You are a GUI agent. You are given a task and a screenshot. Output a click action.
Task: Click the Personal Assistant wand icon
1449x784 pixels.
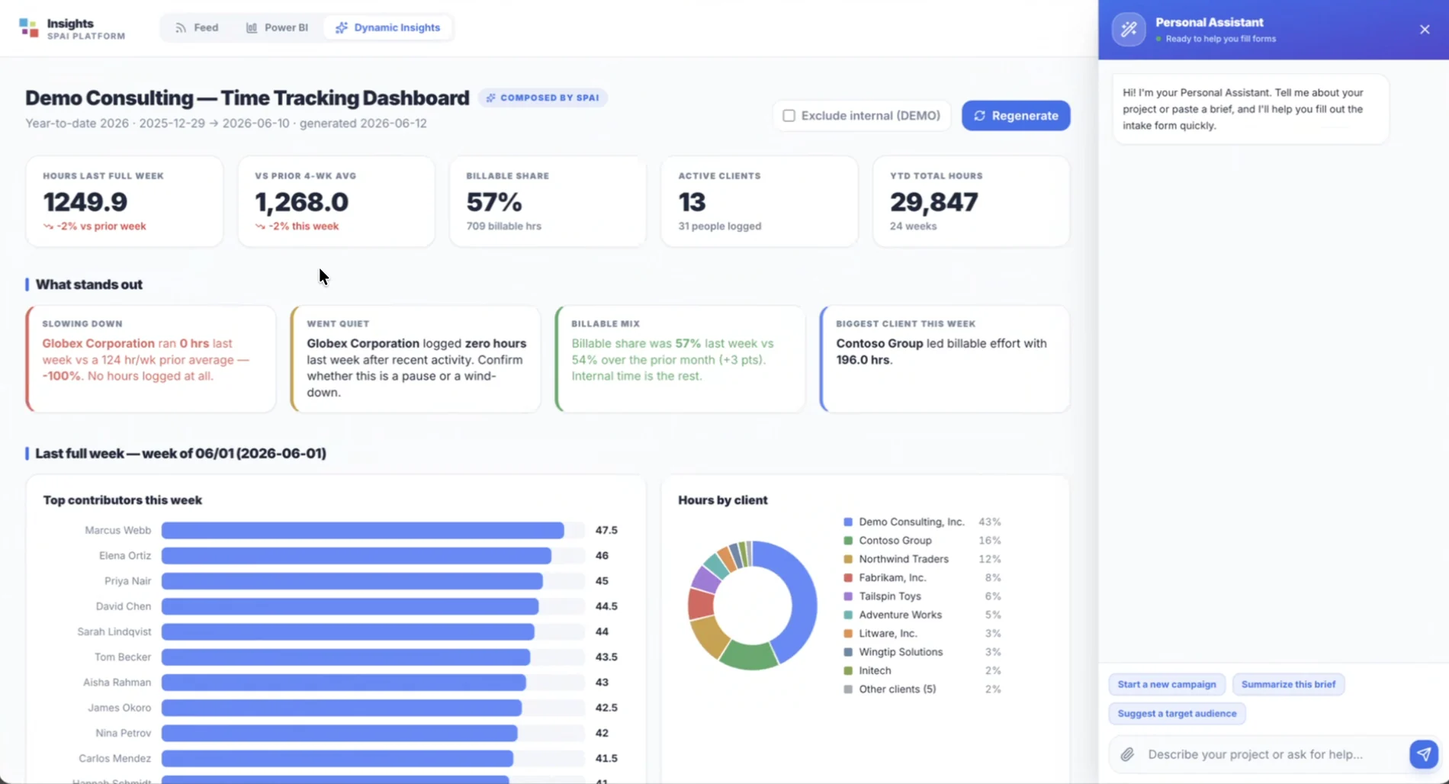pyautogui.click(x=1129, y=30)
